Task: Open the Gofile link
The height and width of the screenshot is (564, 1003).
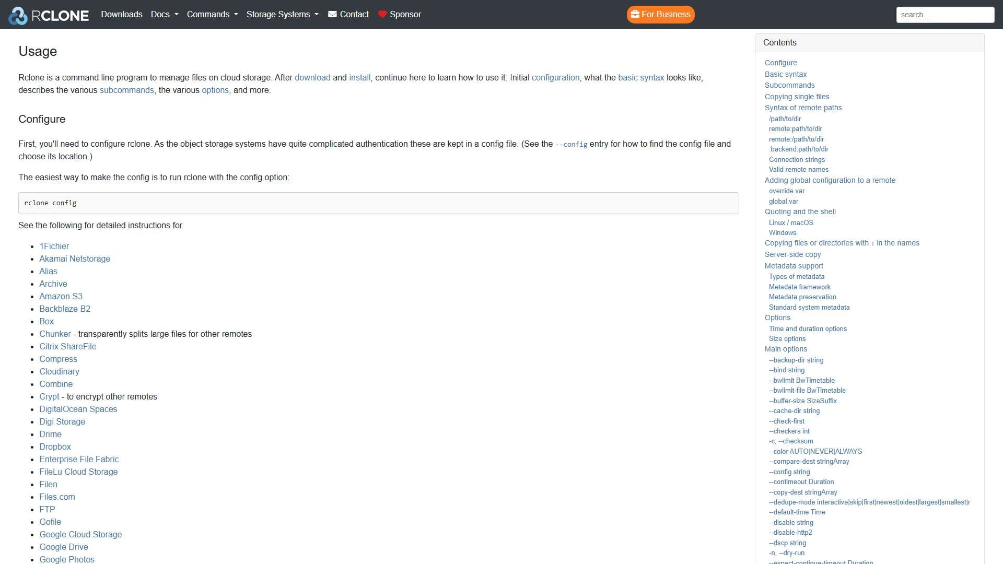Action: [50, 522]
